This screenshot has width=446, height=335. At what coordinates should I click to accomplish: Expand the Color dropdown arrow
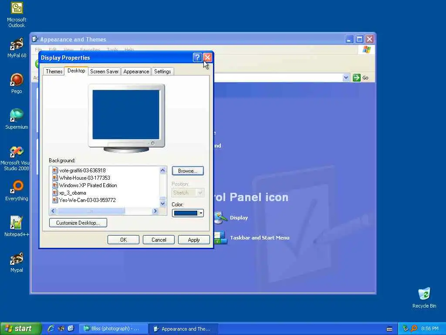click(201, 213)
